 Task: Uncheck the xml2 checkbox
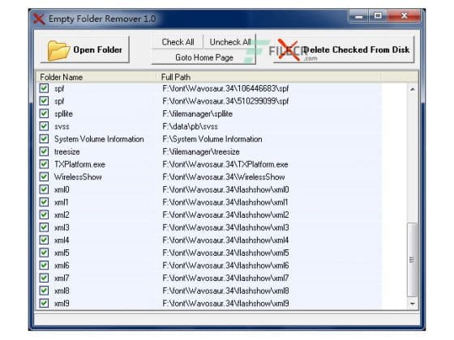coord(44,215)
